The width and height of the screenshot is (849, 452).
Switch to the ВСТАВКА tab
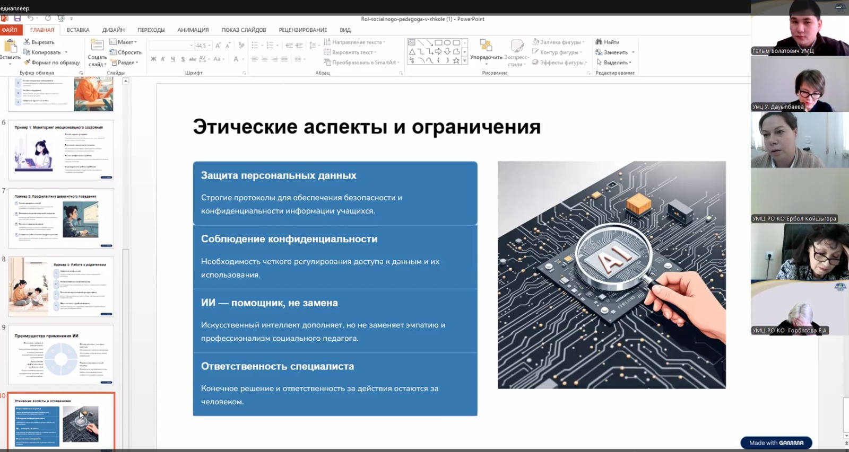coord(78,30)
